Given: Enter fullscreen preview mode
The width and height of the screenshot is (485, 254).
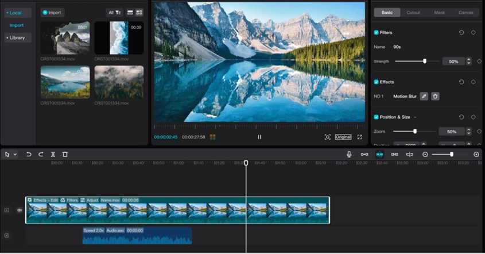Looking at the screenshot, I should [x=360, y=137].
